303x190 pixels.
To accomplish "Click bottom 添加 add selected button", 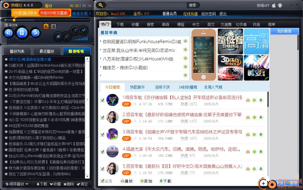I will pos(146,181).
